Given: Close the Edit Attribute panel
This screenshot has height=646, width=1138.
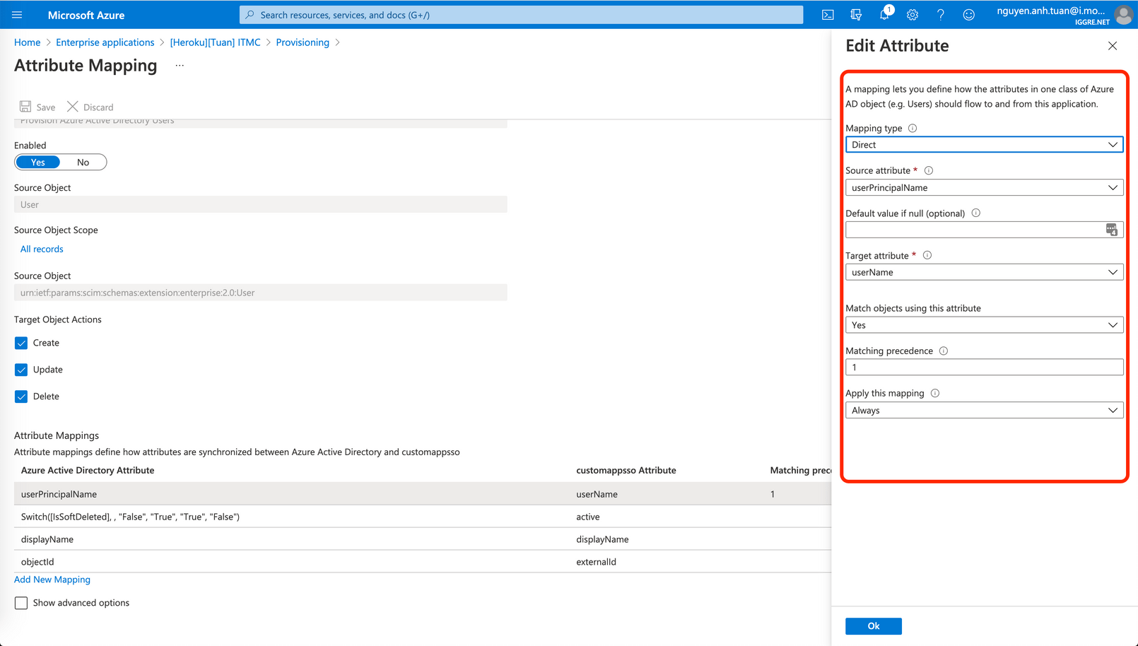Looking at the screenshot, I should [1113, 46].
